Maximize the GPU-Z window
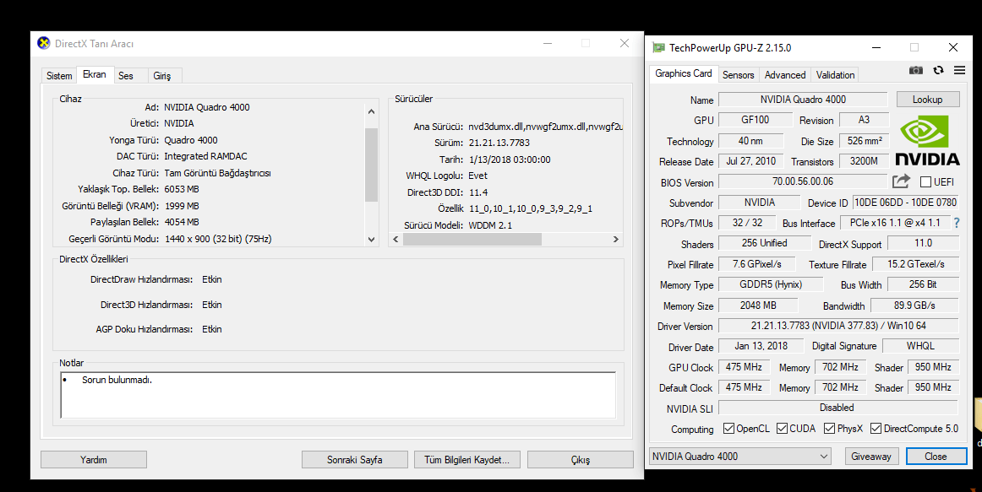This screenshot has width=982, height=492. (x=914, y=47)
